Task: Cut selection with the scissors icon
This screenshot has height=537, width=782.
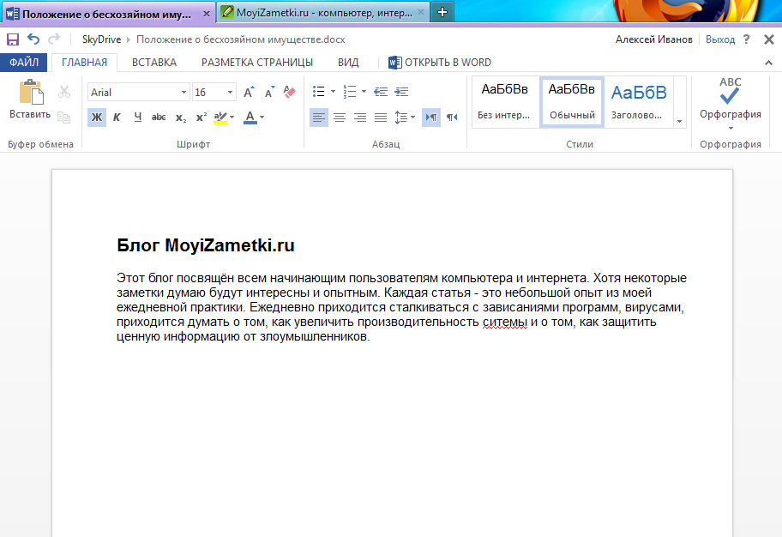Action: pyautogui.click(x=63, y=92)
